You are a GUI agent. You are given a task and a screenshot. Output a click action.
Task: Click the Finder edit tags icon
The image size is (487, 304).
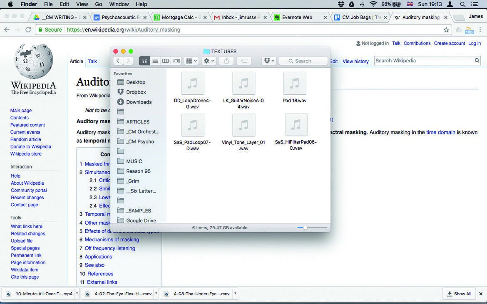(x=244, y=61)
